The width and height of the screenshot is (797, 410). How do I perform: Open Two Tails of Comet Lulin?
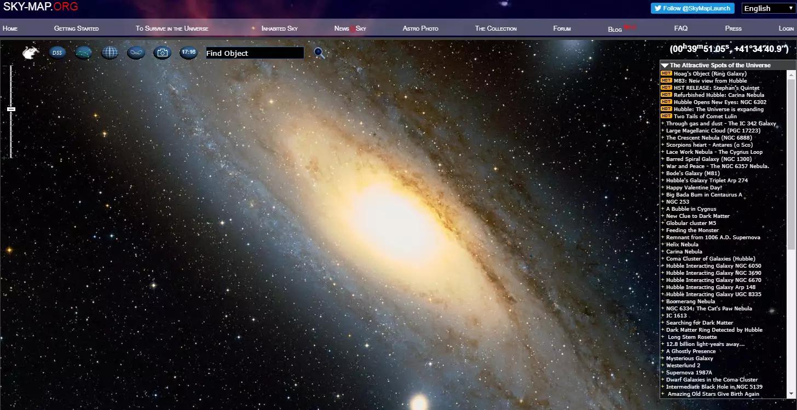click(x=705, y=116)
